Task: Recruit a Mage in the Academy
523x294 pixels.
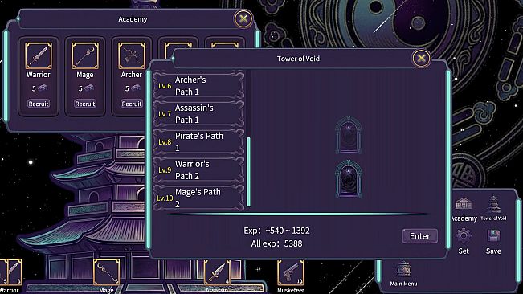Action: 85,104
